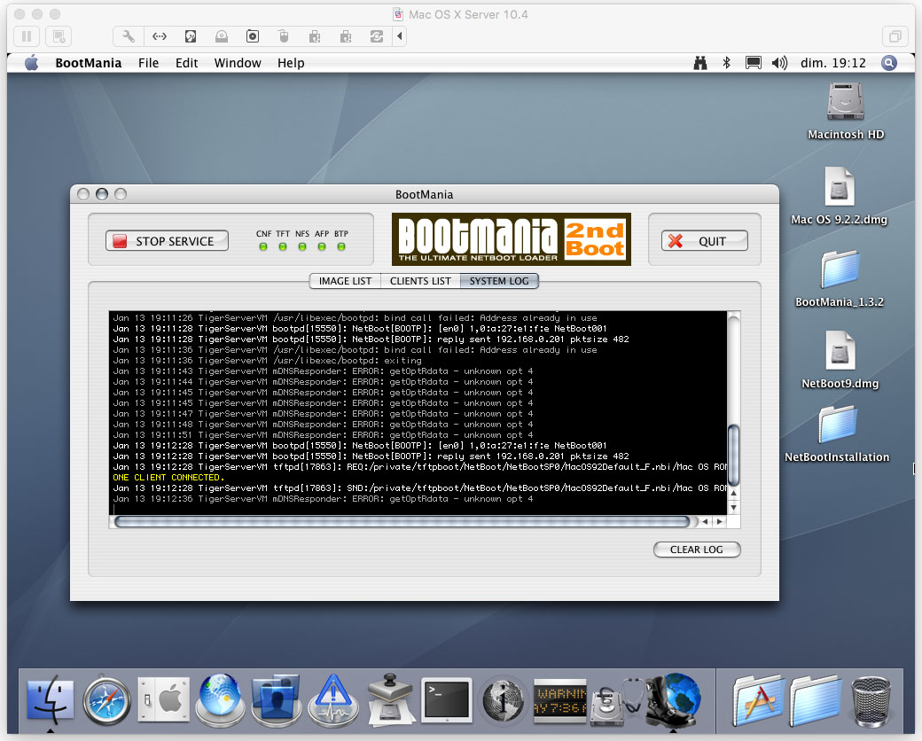The height and width of the screenshot is (741, 922).
Task: Open Spotlight search magnifier icon
Action: click(889, 63)
